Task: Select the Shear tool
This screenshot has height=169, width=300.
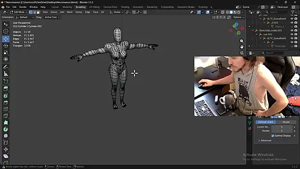Action: [x=6, y=156]
